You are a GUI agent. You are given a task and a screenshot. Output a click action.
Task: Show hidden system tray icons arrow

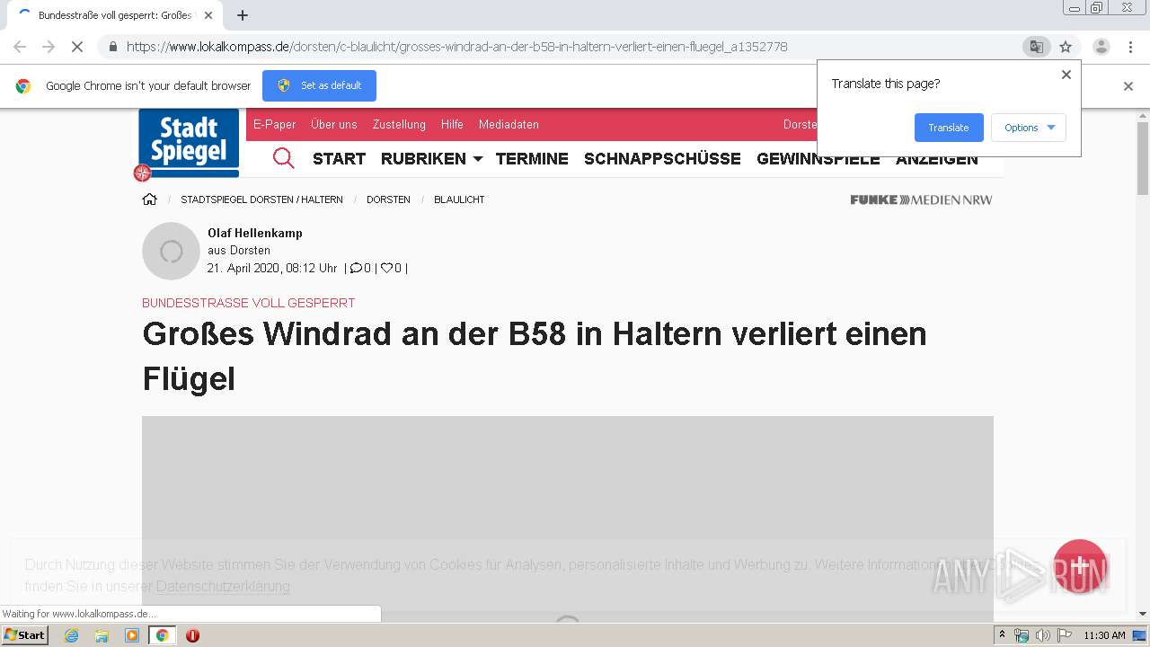click(x=1002, y=635)
